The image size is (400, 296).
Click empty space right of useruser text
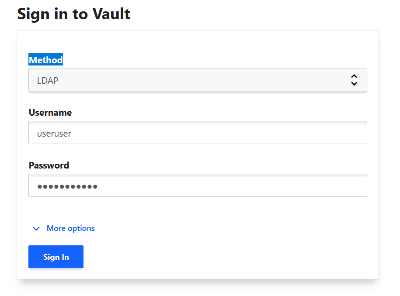click(219, 133)
